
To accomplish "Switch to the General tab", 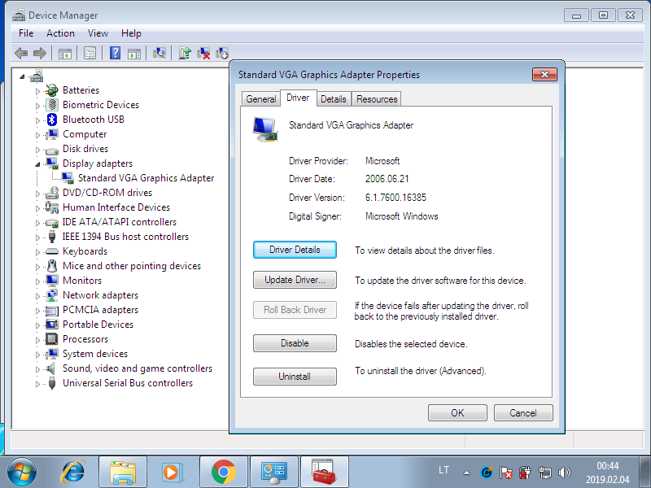I will [x=260, y=99].
